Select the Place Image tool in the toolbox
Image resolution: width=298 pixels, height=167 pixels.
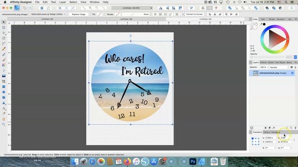pyautogui.click(x=4, y=76)
